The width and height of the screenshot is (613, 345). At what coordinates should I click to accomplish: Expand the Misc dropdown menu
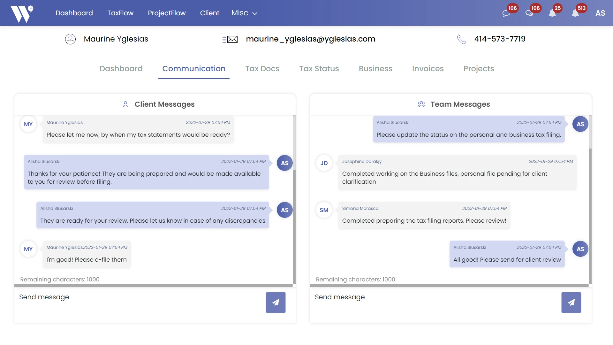(244, 13)
